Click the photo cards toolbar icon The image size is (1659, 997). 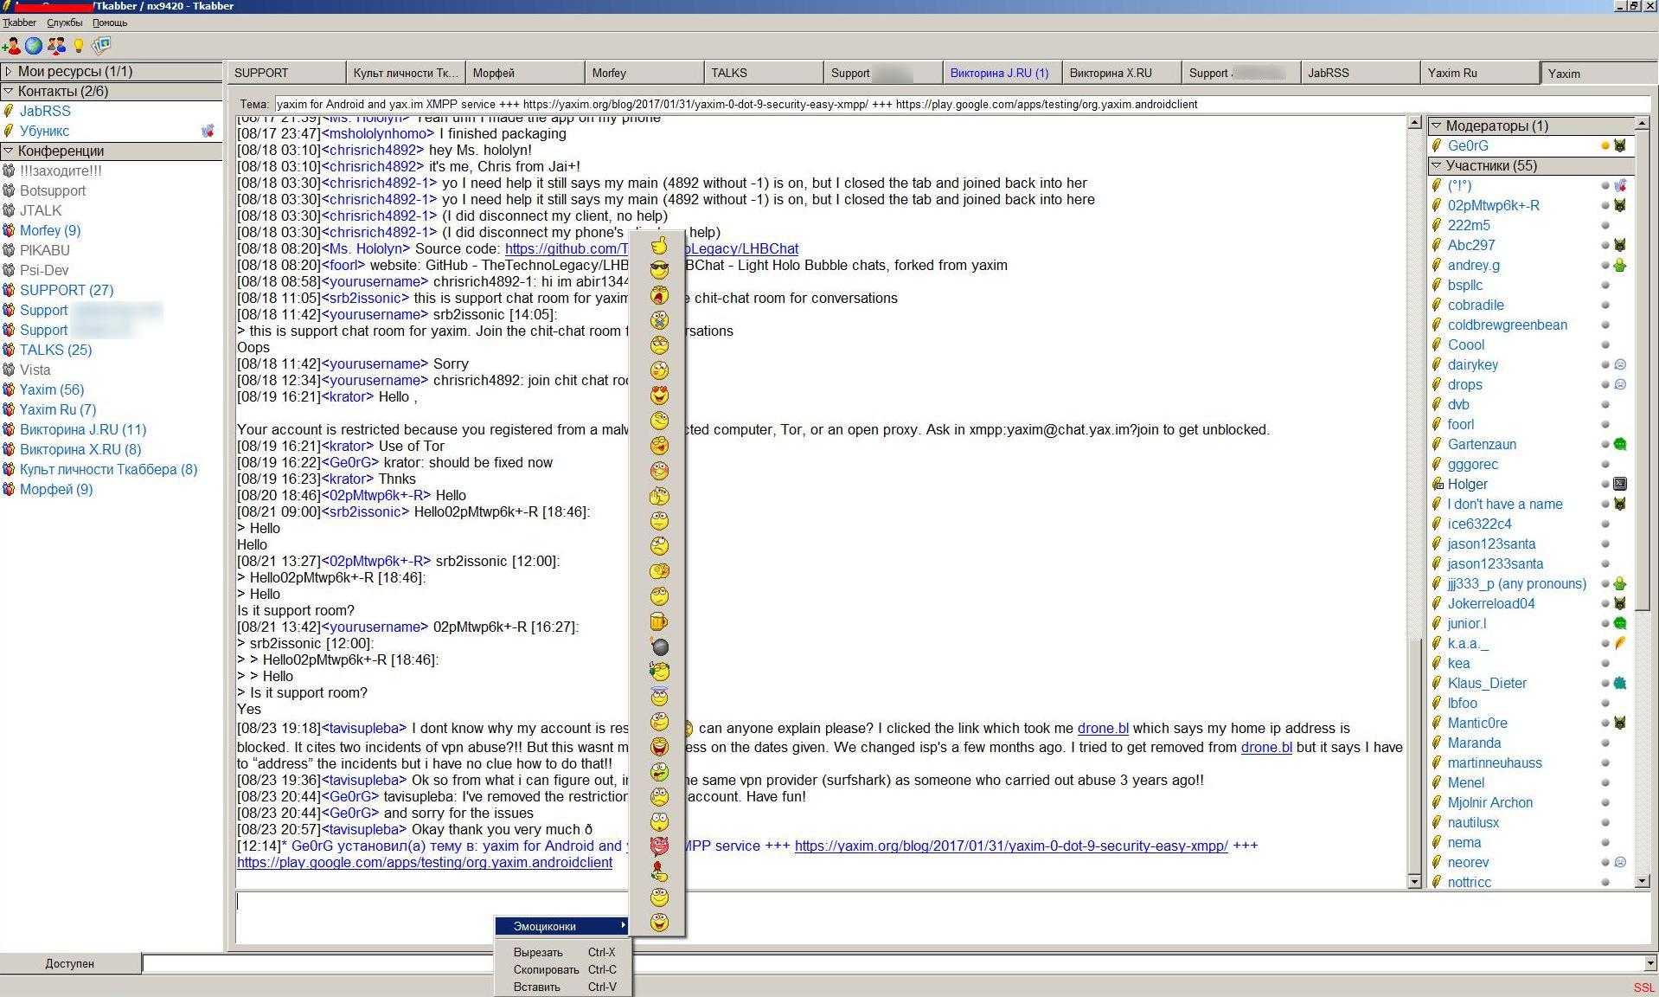pos(101,46)
